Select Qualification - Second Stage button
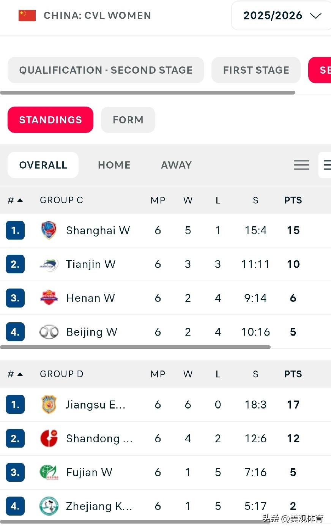This screenshot has height=530, width=331. click(106, 70)
